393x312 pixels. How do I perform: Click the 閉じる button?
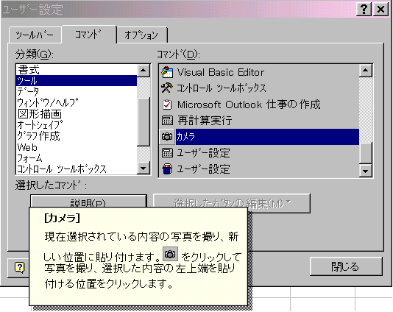pos(346,266)
